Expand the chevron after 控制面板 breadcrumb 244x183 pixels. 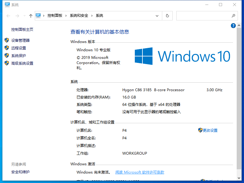(x=66, y=16)
